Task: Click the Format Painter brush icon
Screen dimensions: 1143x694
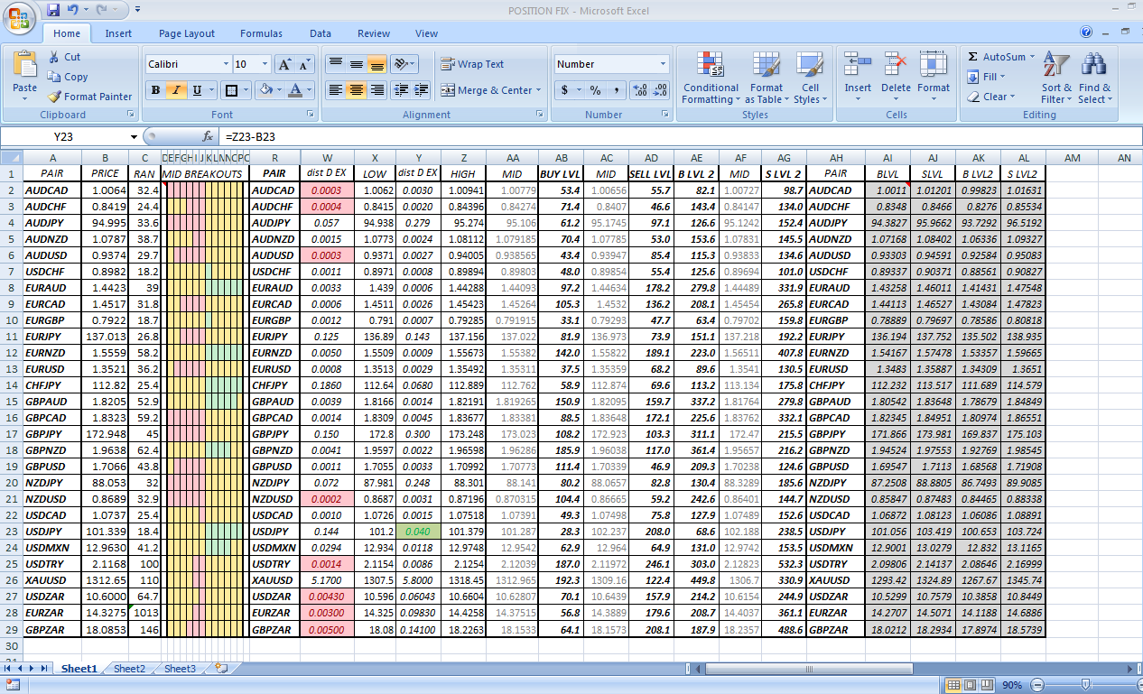Action: click(55, 97)
